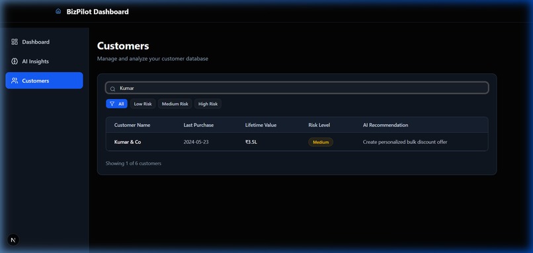Screen dimensions: 533x253
Task: Filter customers by High Risk
Action: [x=208, y=104]
